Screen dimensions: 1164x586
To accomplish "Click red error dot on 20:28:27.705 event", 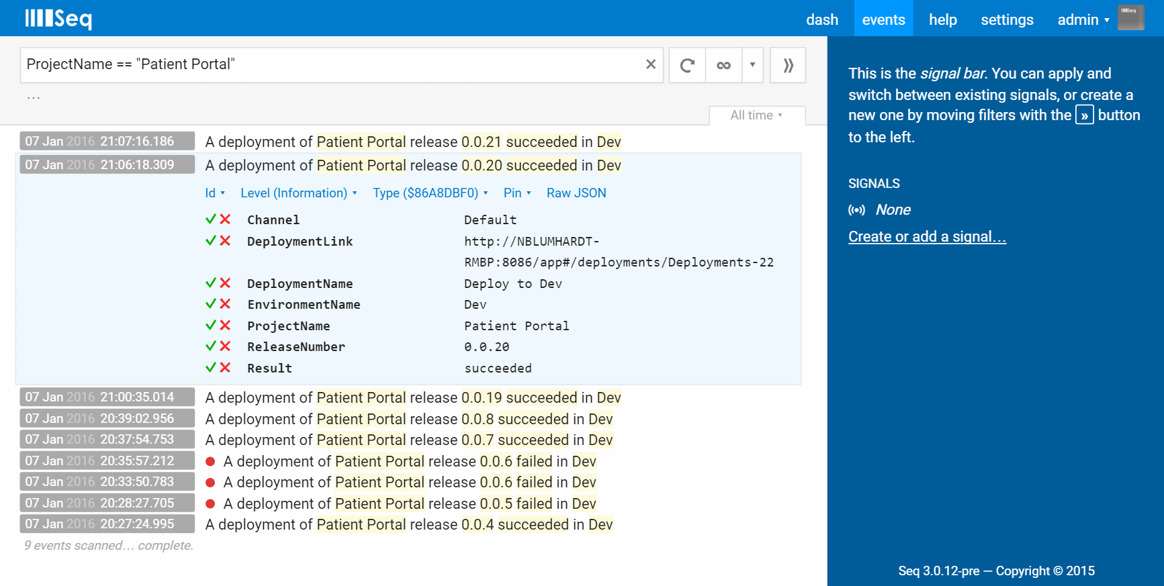I will [x=210, y=503].
